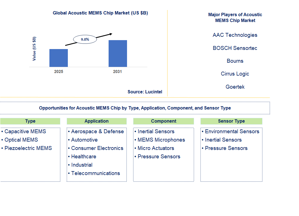This screenshot has height=216, width=299.
Task: Select Consumer Electronics under Application
Action: [x=97, y=148]
